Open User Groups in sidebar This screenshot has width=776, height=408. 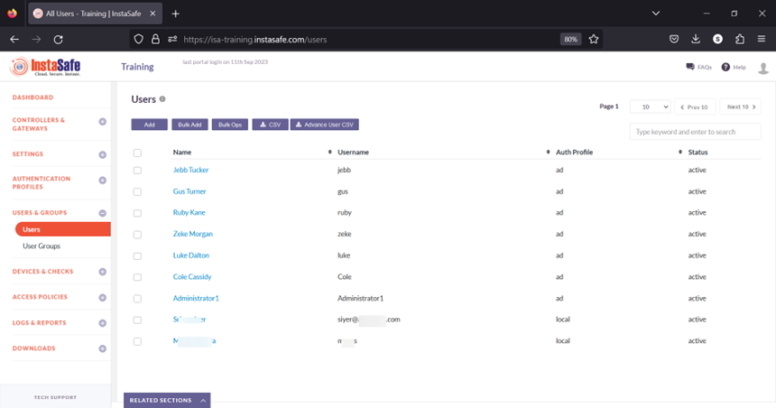click(42, 246)
